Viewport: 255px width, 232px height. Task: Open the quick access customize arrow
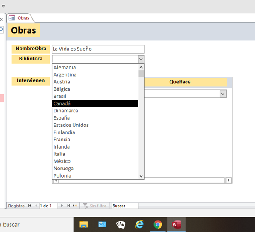click(3, 6)
